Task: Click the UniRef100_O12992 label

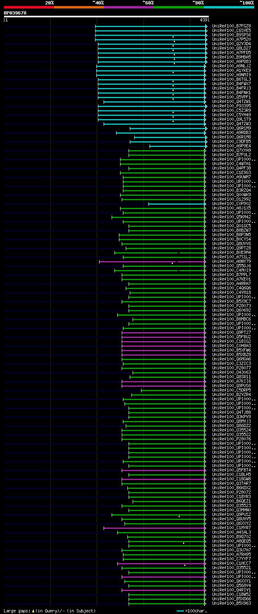Action: (x=231, y=199)
